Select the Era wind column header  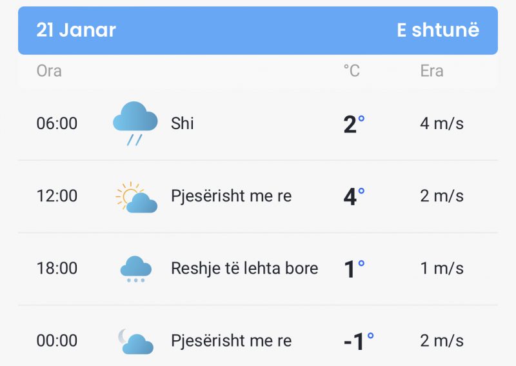(432, 71)
